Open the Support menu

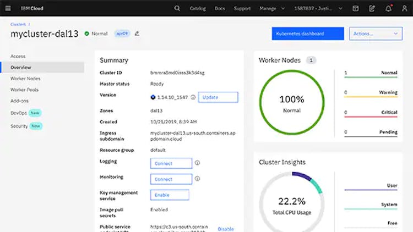pos(242,8)
